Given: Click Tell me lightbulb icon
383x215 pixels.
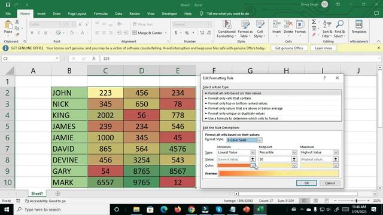Looking at the screenshot, I should coord(201,14).
